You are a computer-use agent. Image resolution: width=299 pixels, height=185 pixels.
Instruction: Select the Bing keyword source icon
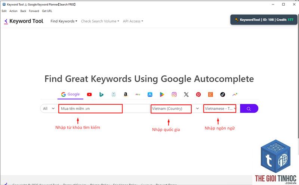[x=101, y=94]
